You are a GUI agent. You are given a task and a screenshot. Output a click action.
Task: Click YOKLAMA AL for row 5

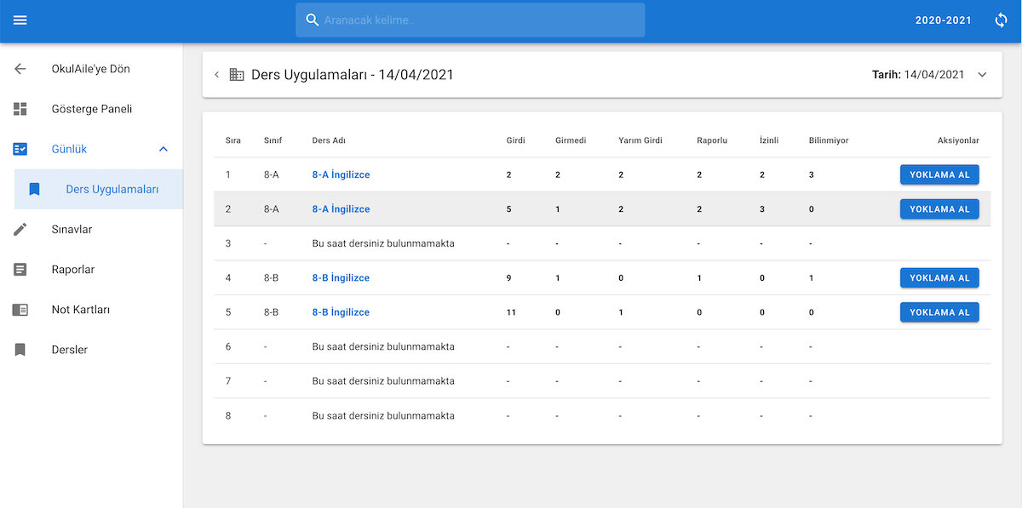pos(939,312)
